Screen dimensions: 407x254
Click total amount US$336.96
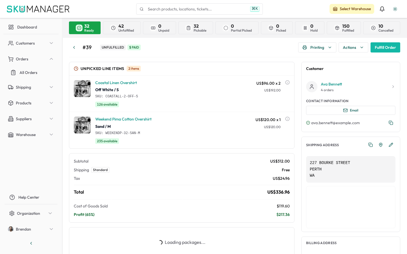click(278, 192)
